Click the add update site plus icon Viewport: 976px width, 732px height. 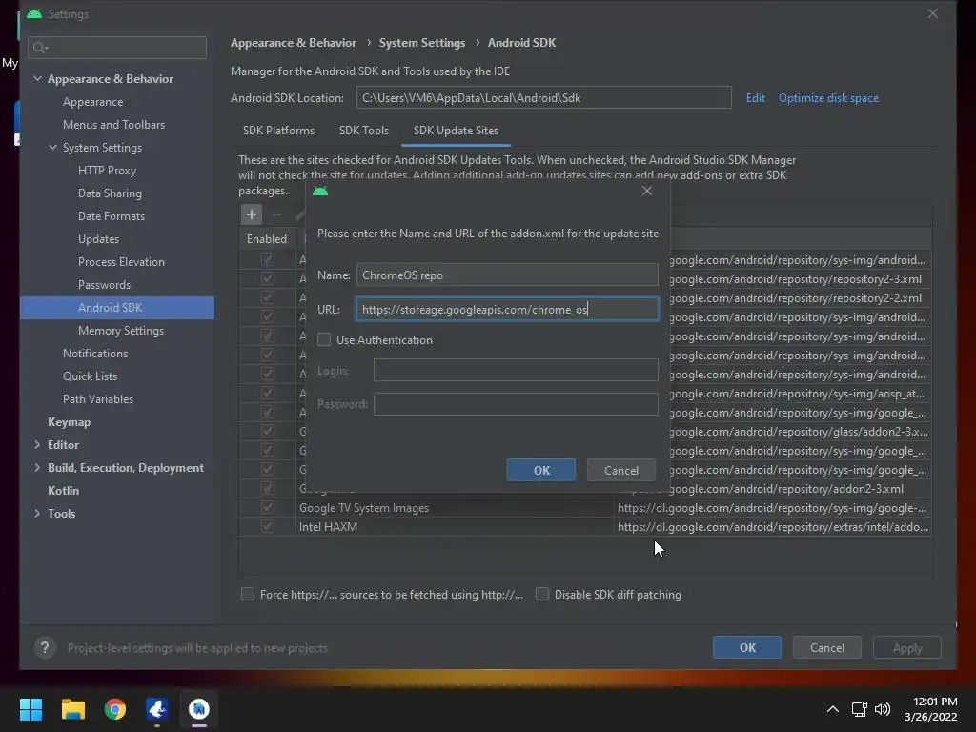coord(252,214)
